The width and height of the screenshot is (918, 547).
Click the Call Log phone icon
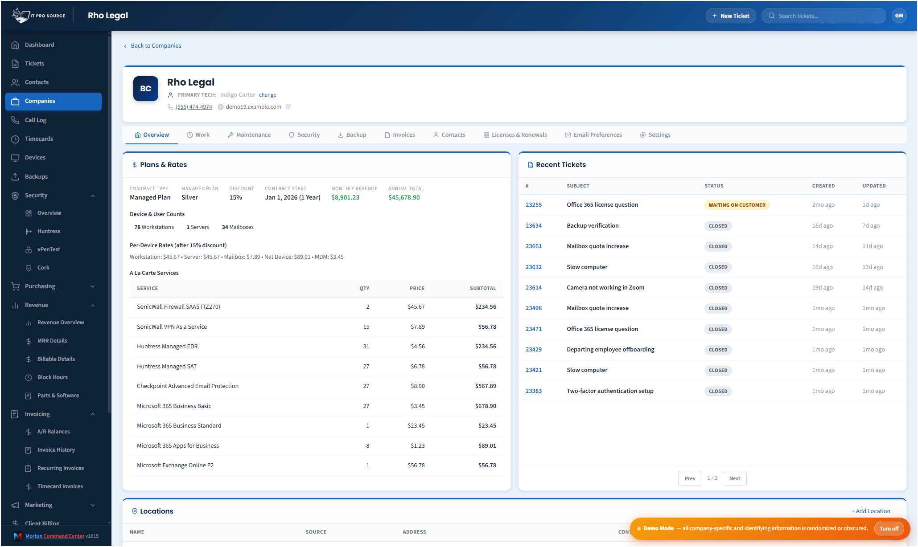pos(15,120)
